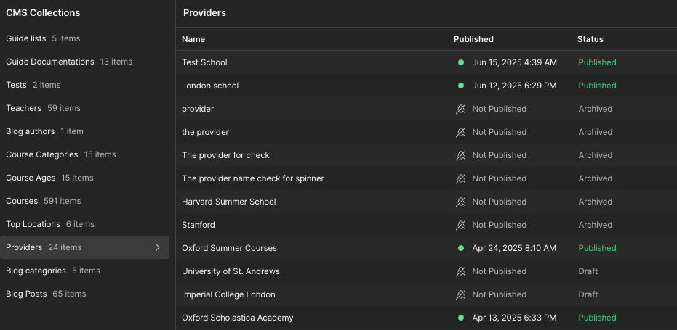Click green published dot for London school

pos(461,86)
